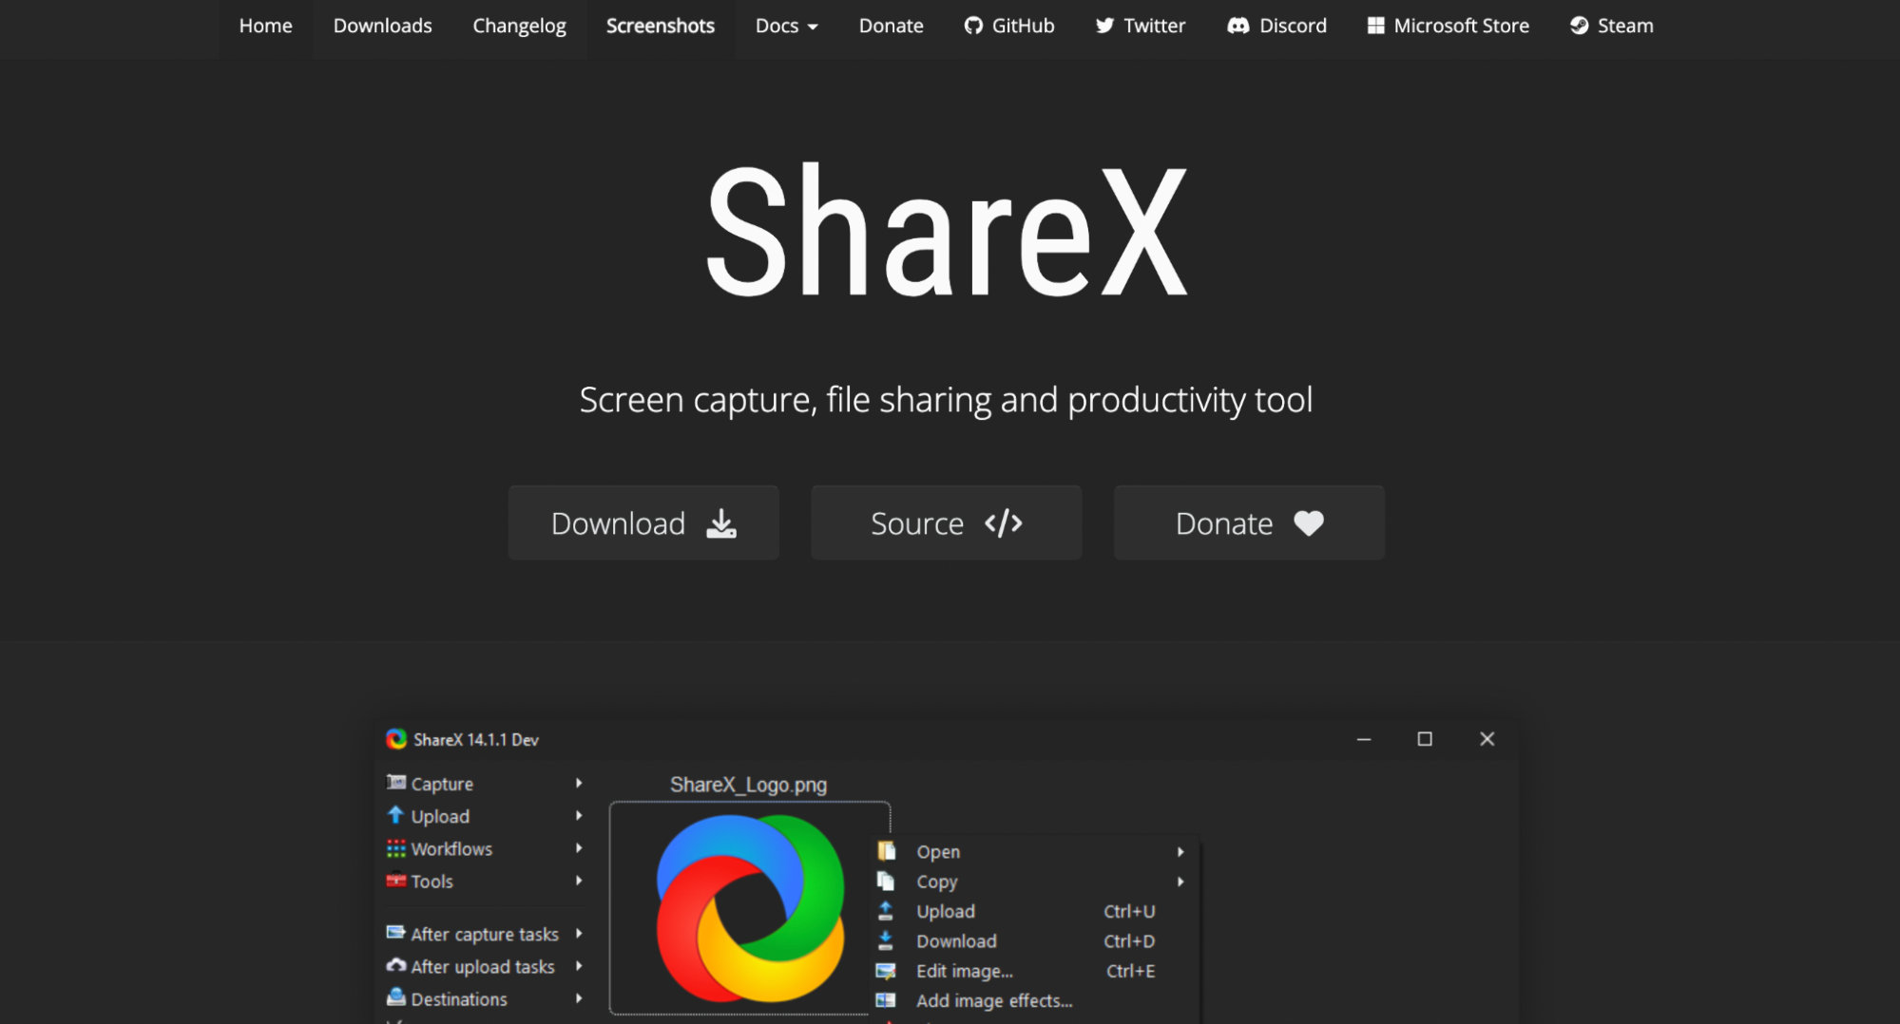1900x1024 pixels.
Task: Click the Source code button
Action: point(946,522)
